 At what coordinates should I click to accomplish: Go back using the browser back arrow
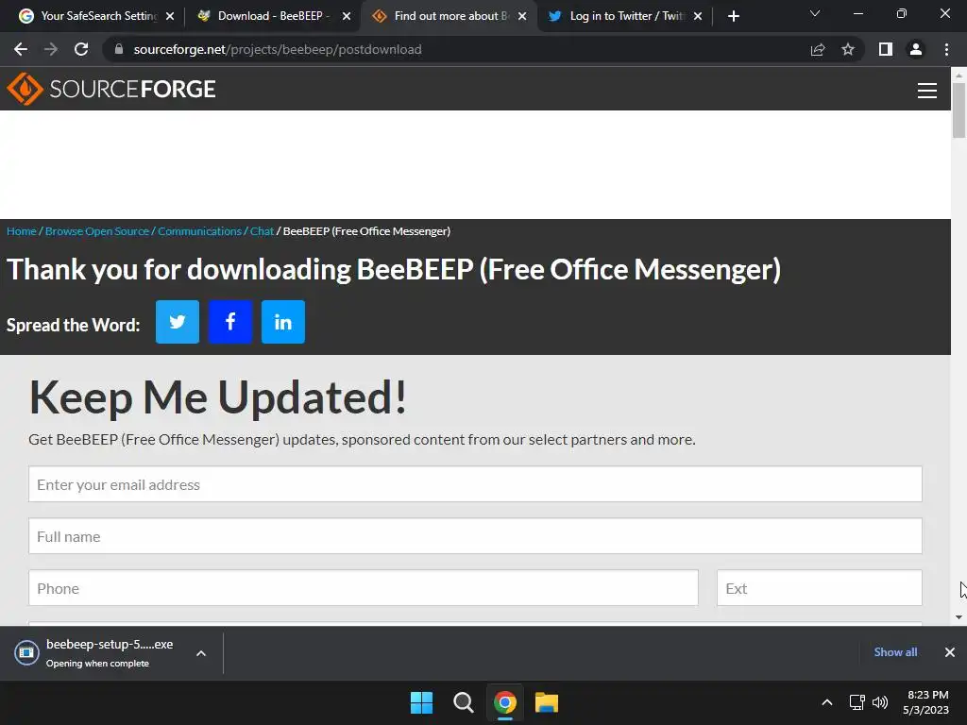(21, 49)
